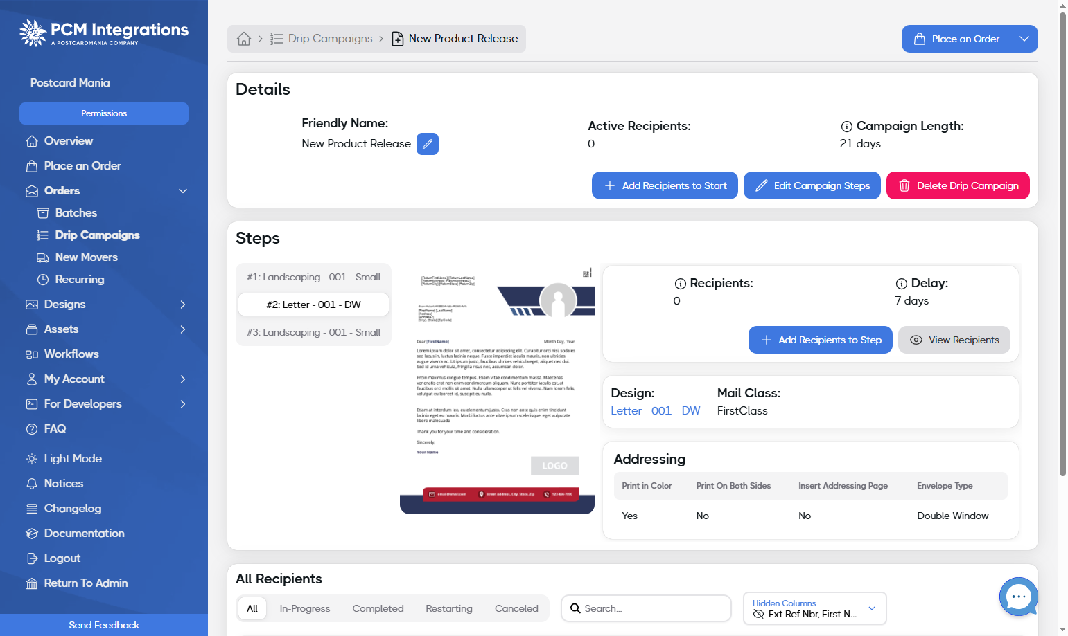The height and width of the screenshot is (636, 1068).
Task: Click the PCM Integrations logo
Action: [104, 33]
